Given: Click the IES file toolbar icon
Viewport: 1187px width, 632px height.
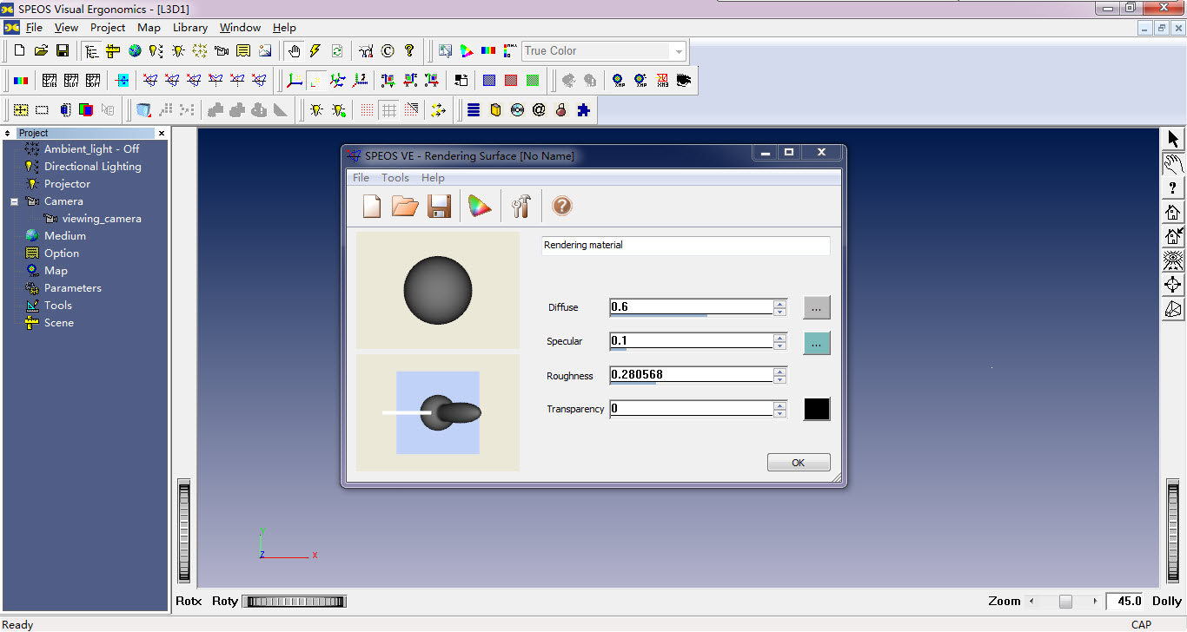Looking at the screenshot, I should tap(50, 81).
